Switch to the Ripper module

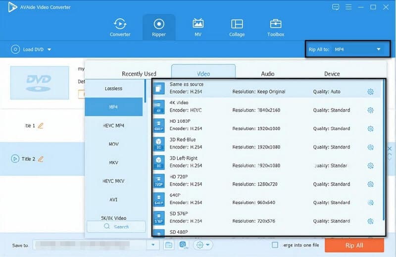(x=159, y=28)
